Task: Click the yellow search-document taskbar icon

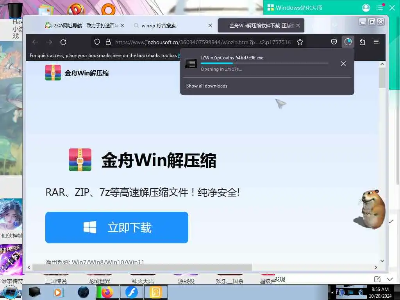Action: [x=155, y=292]
